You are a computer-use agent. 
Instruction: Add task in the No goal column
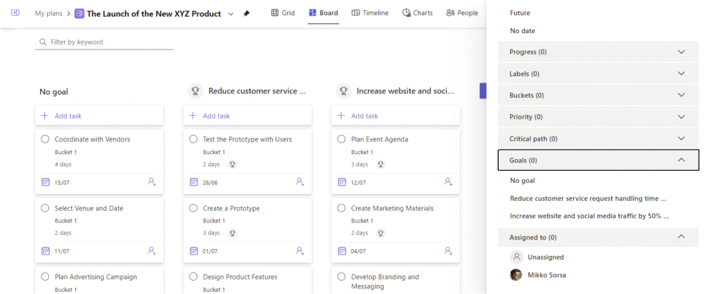point(99,116)
